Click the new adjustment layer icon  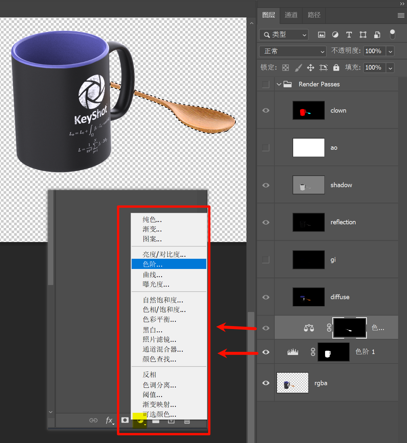pos(140,421)
